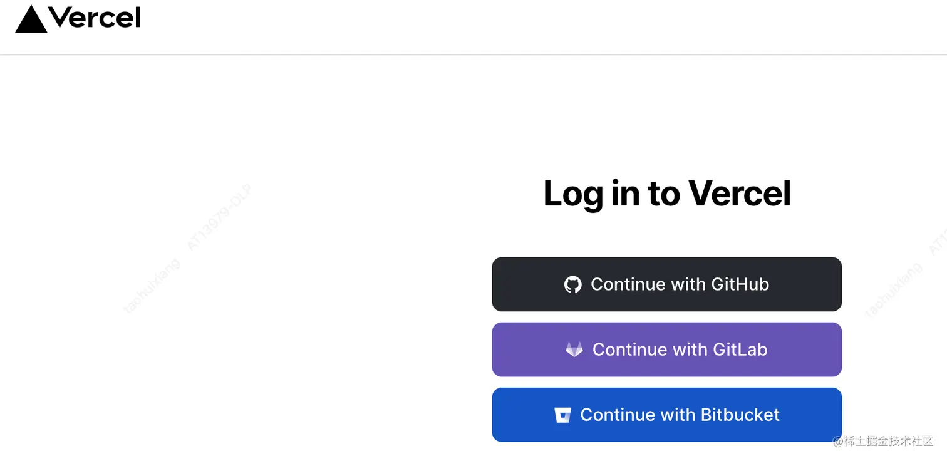
Task: Click the word Continue in GitLab button
Action: click(x=629, y=350)
